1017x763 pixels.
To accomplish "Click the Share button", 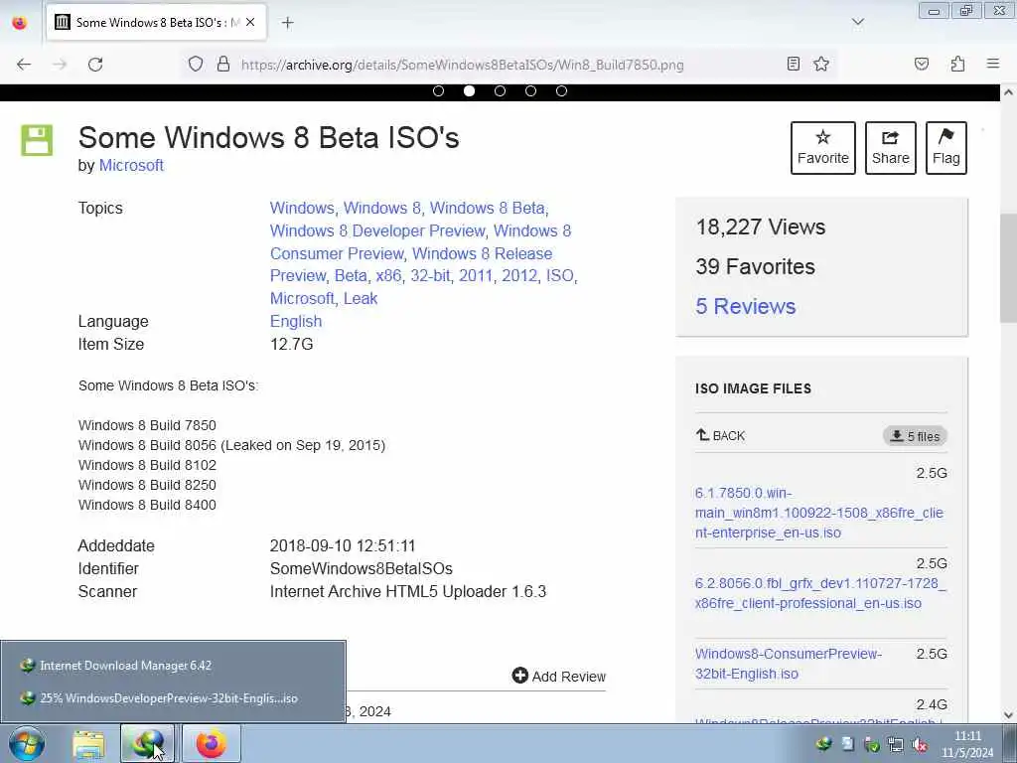I will (x=891, y=148).
